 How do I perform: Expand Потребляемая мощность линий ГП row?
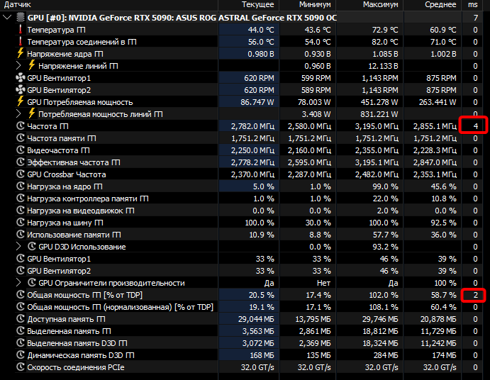[x=18, y=114]
